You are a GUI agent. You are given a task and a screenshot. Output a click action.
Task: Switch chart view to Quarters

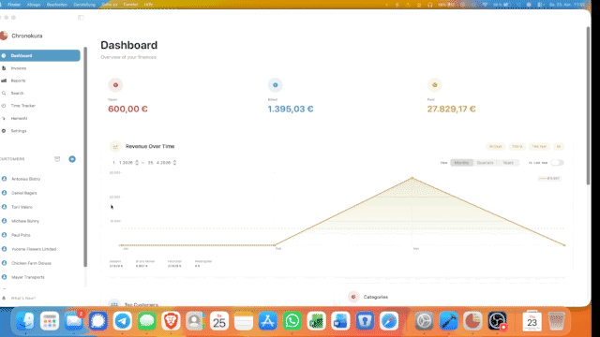485,163
